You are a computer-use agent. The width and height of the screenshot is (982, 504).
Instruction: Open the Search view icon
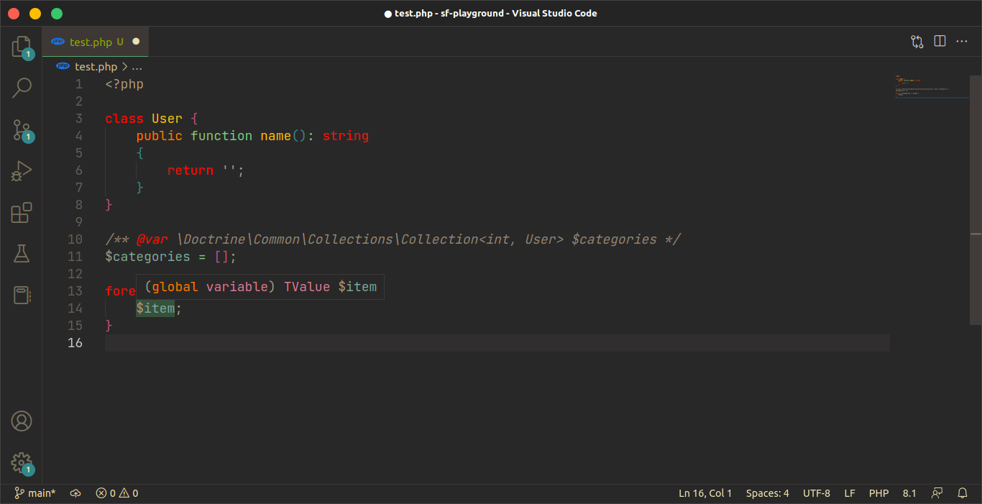coord(22,88)
